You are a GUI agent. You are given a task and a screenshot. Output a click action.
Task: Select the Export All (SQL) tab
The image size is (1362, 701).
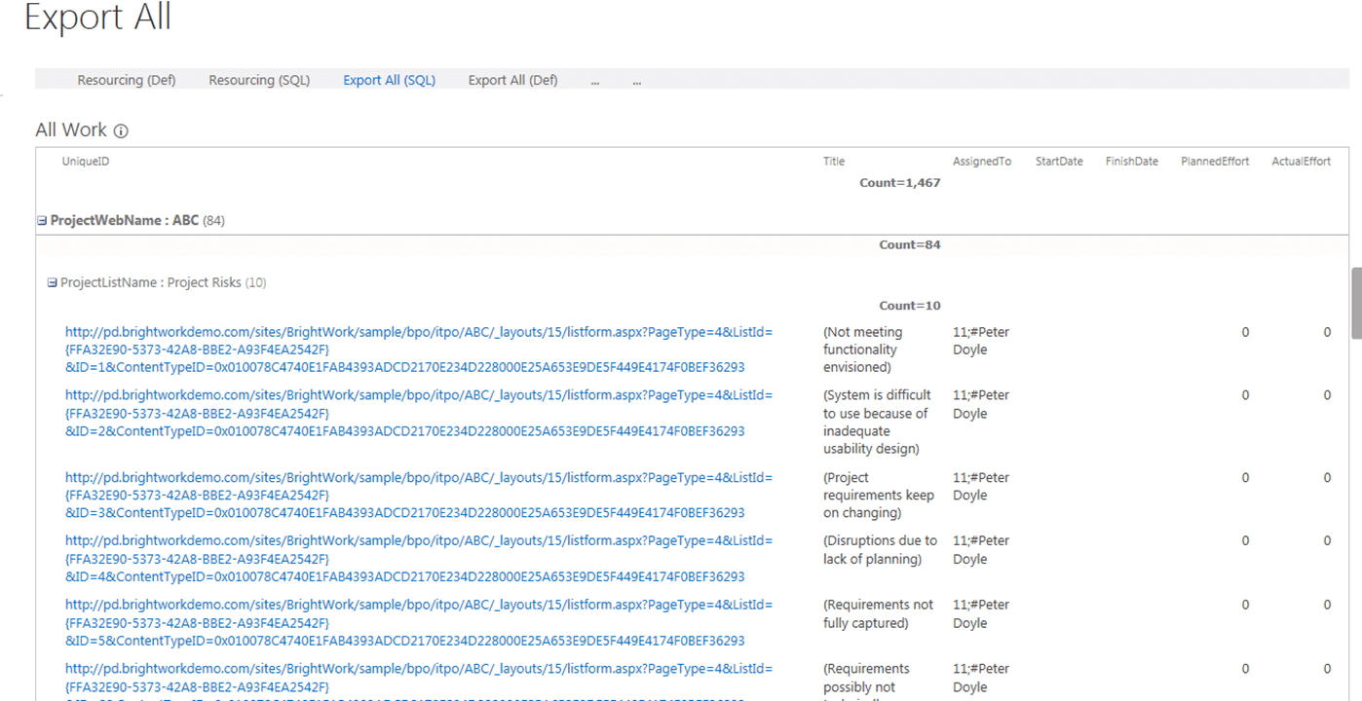(389, 80)
